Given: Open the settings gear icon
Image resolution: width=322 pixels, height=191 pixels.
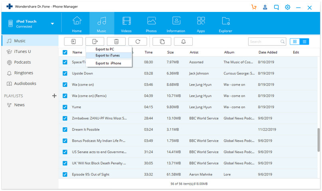Looking at the screenshot, I should point(288,7).
